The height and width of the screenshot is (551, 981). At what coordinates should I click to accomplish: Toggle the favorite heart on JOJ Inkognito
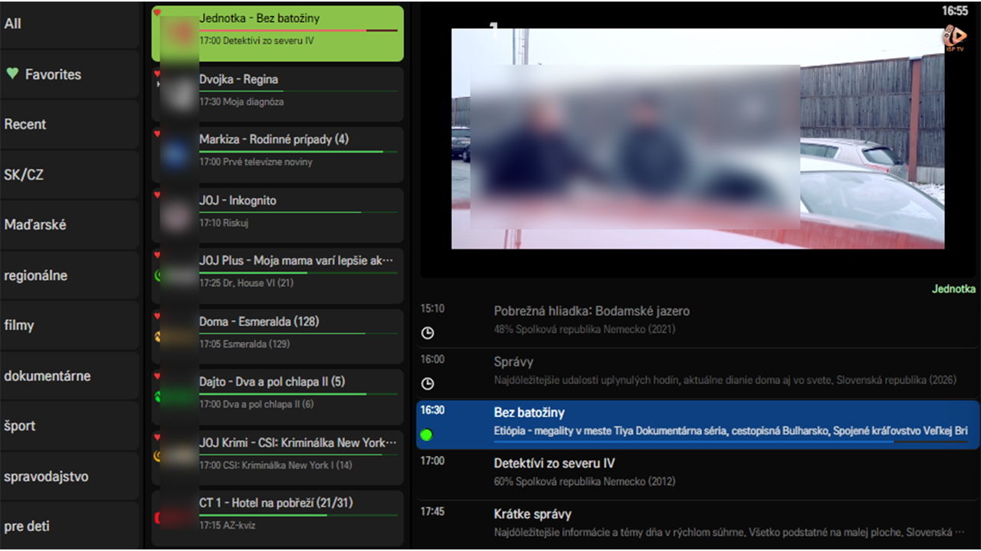157,195
